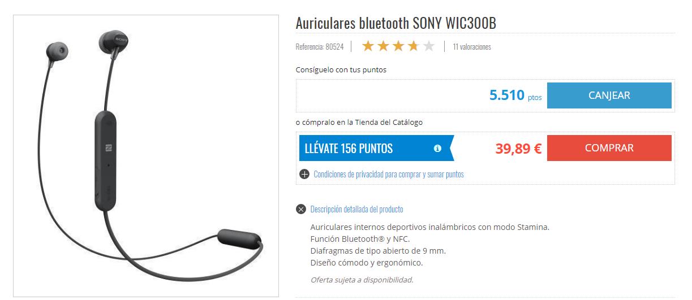Click the COMPRAR button
The width and height of the screenshot is (692, 300).
(x=609, y=148)
